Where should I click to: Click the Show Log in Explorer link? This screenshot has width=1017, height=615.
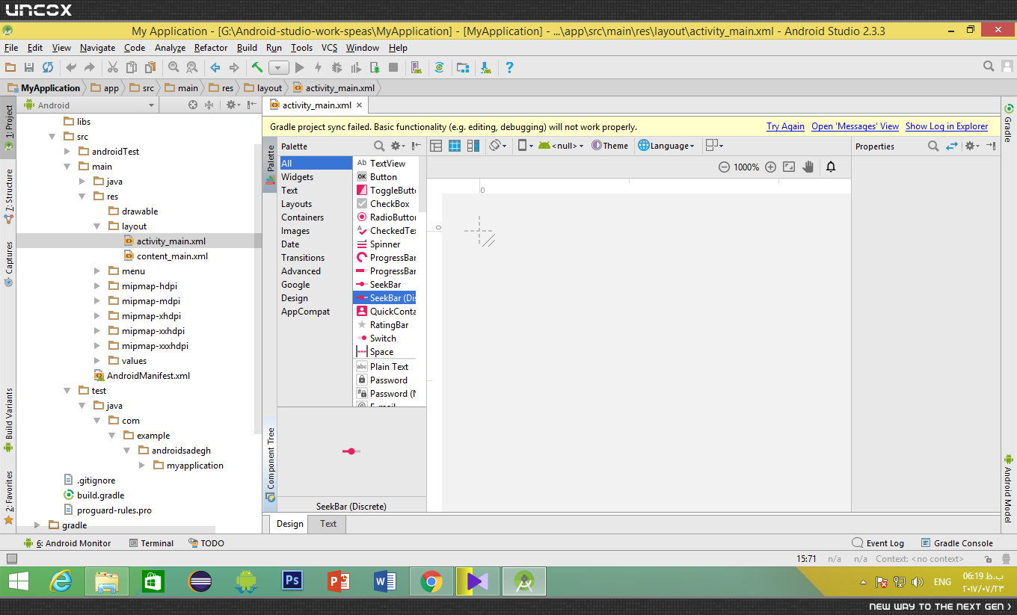click(947, 126)
